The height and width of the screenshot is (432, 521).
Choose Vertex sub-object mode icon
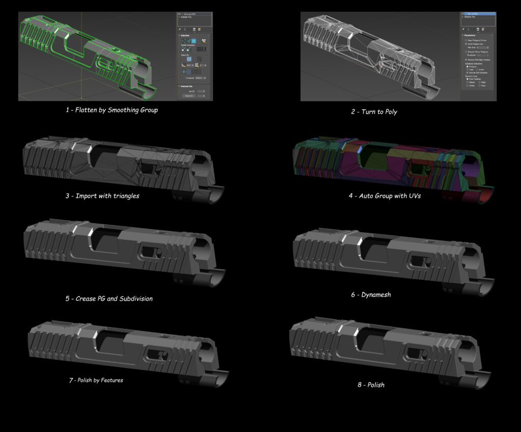click(x=184, y=41)
